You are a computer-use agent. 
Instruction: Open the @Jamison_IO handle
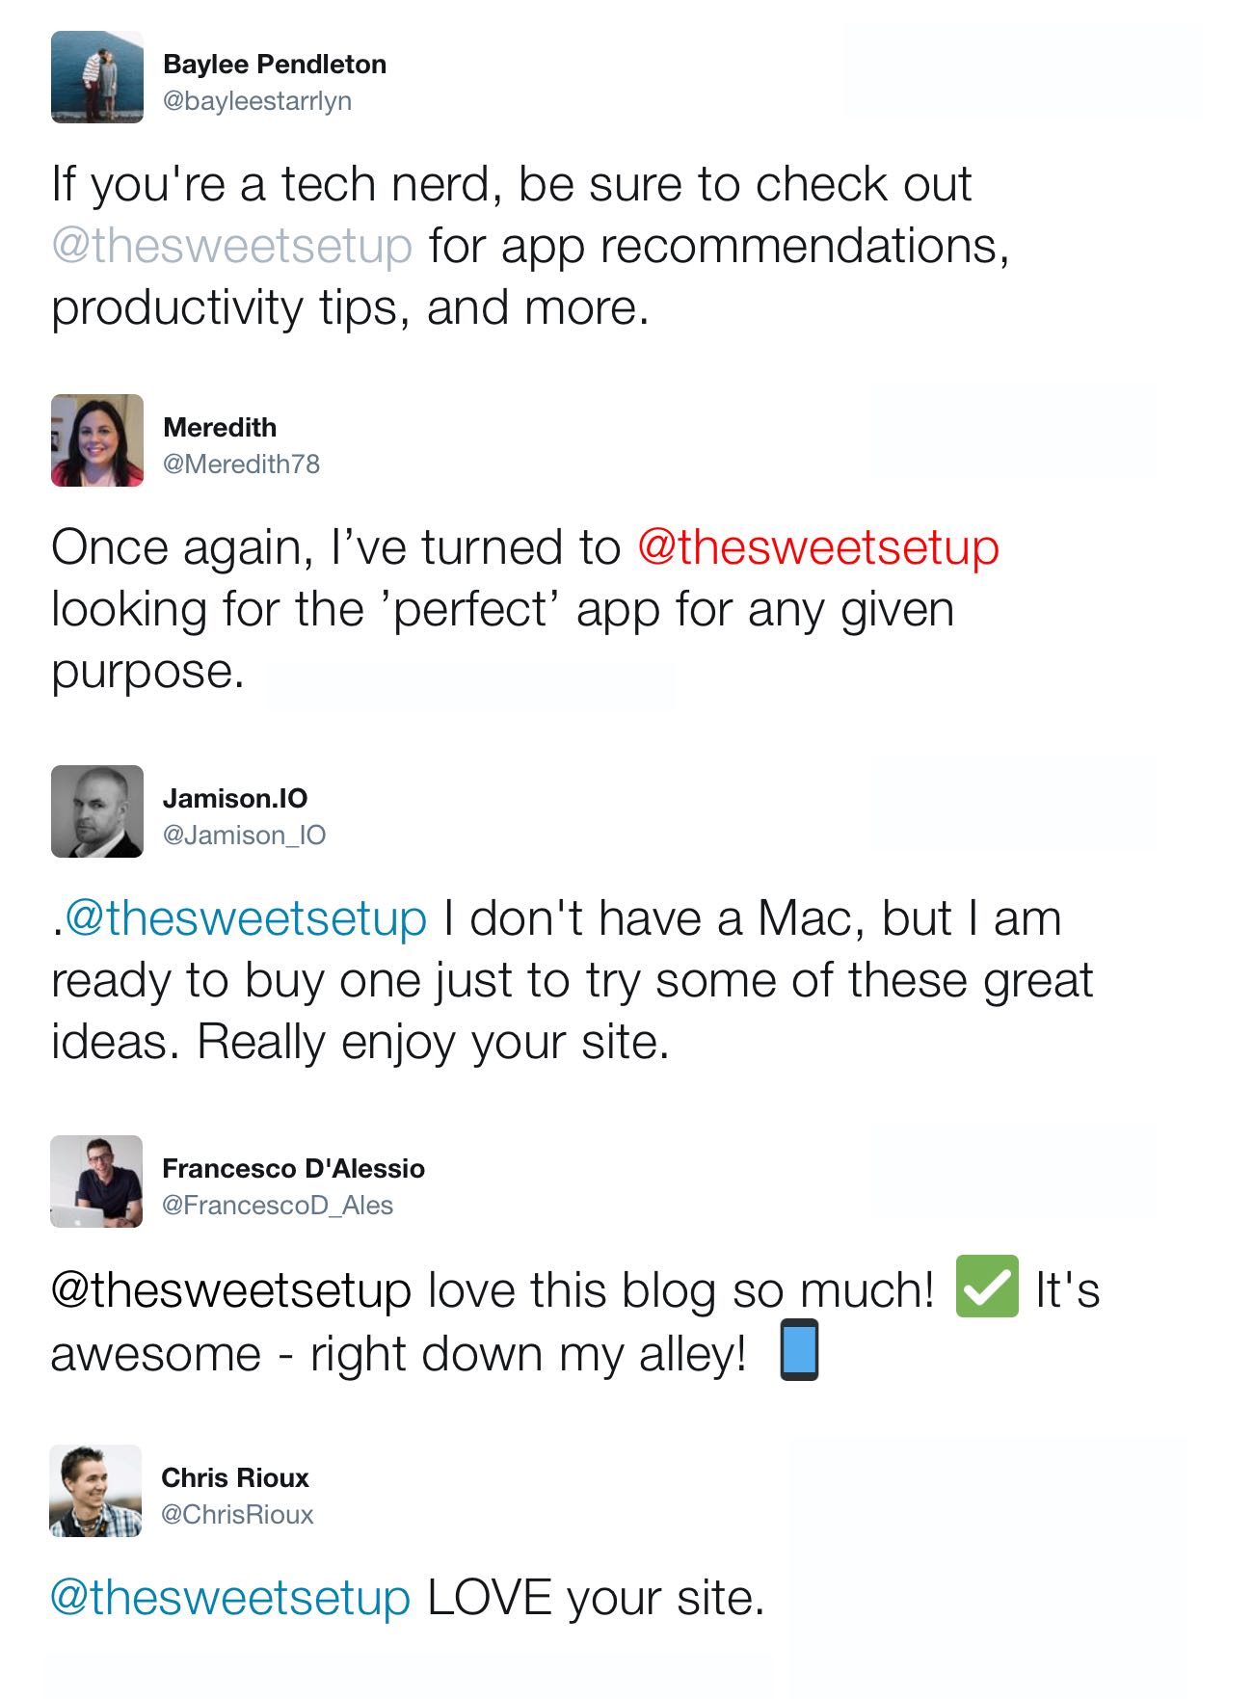tap(244, 835)
